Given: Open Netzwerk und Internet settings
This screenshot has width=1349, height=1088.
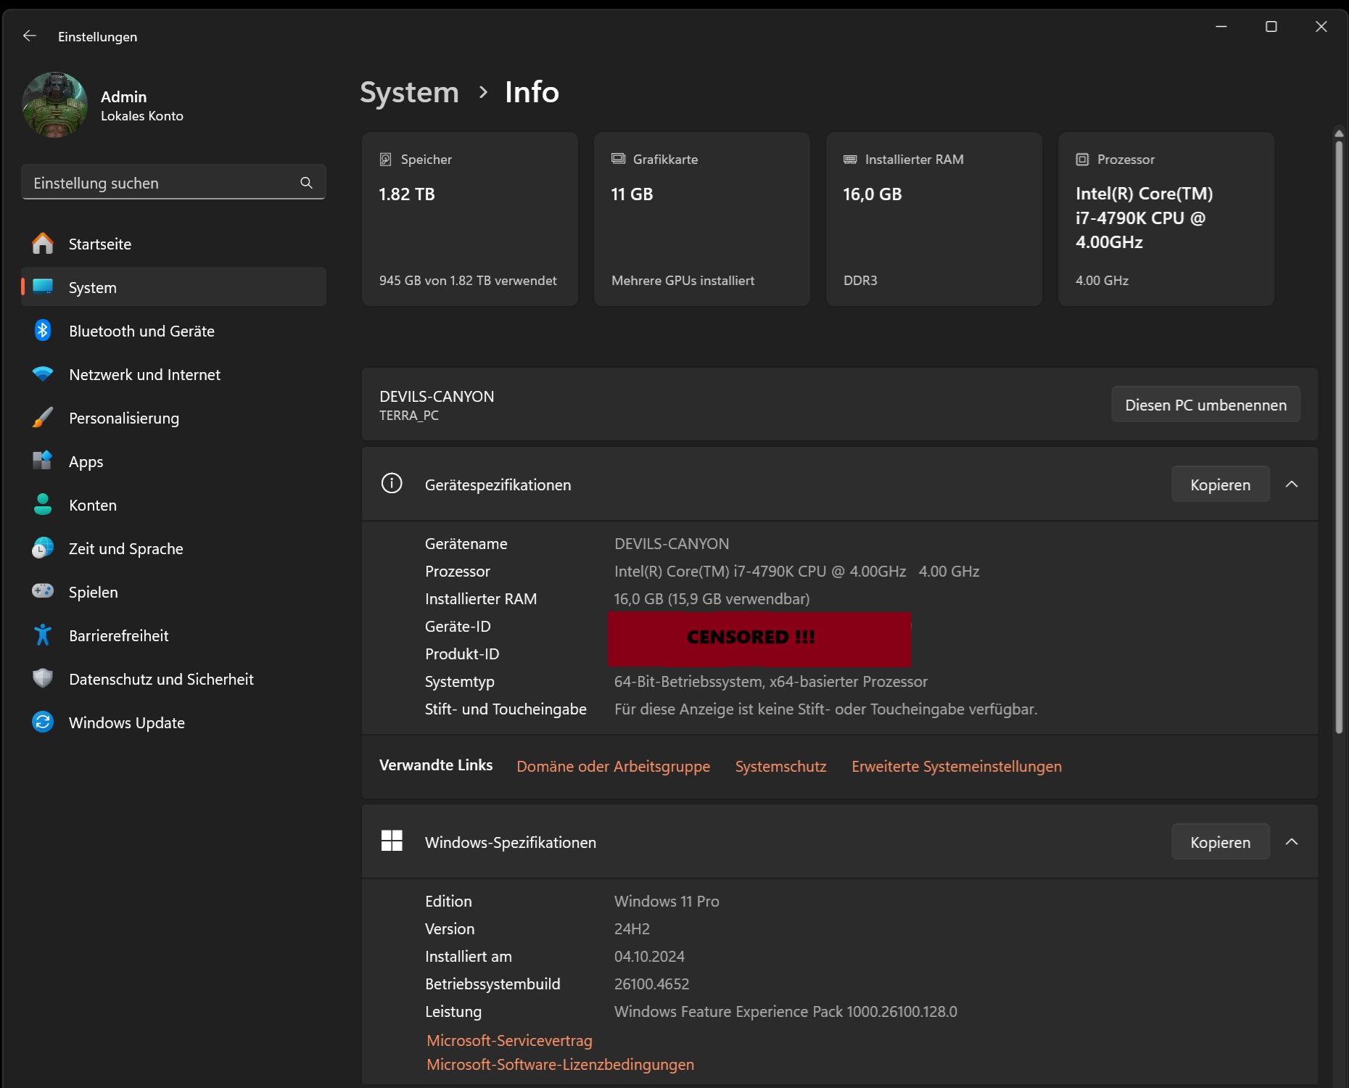Looking at the screenshot, I should (173, 374).
